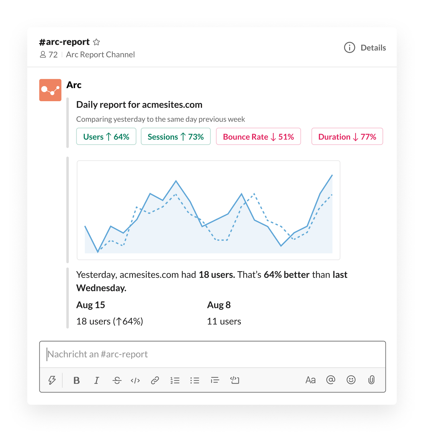Insert a code block
The width and height of the screenshot is (424, 432).
[235, 380]
